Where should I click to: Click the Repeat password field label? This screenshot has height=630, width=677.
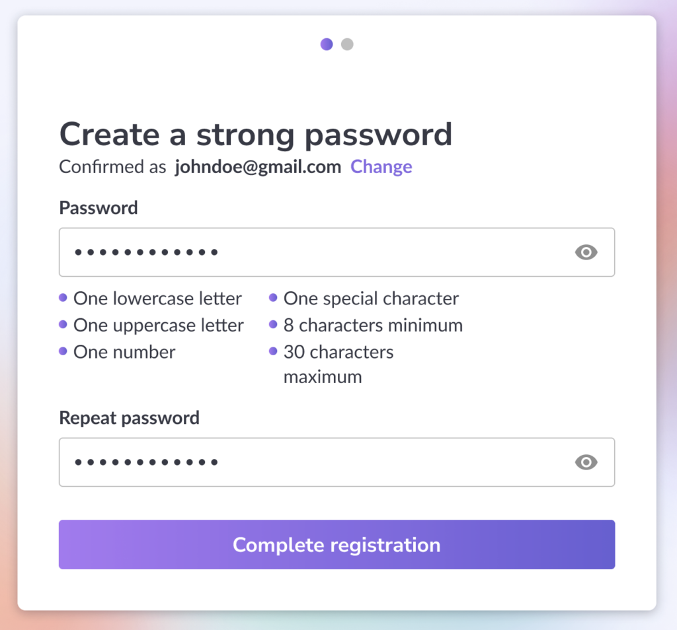coord(129,418)
